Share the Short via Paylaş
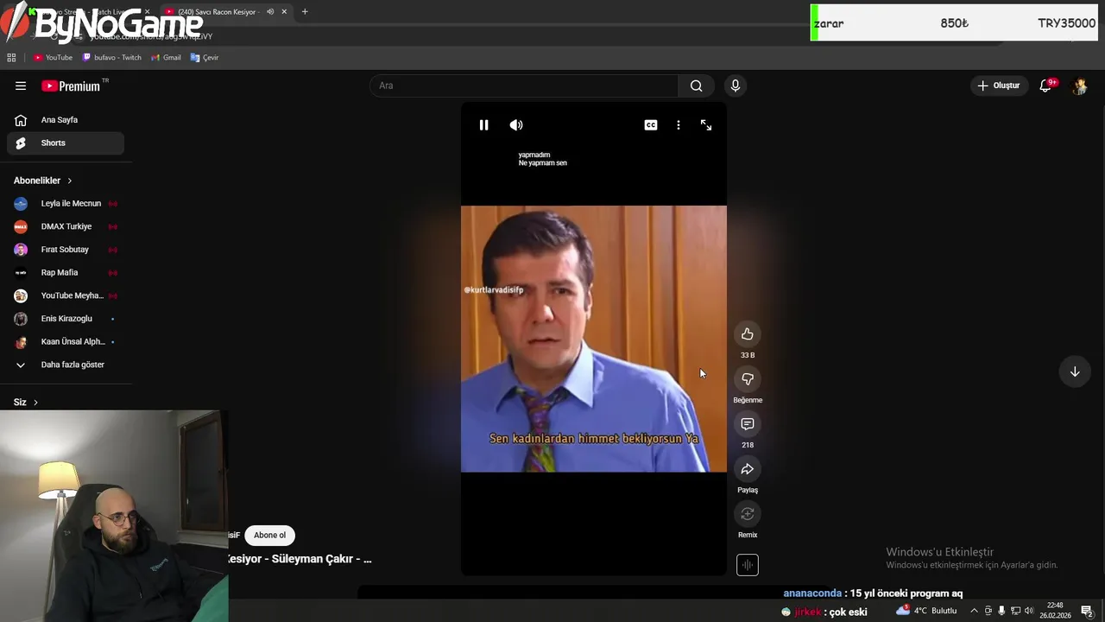 coord(748,469)
